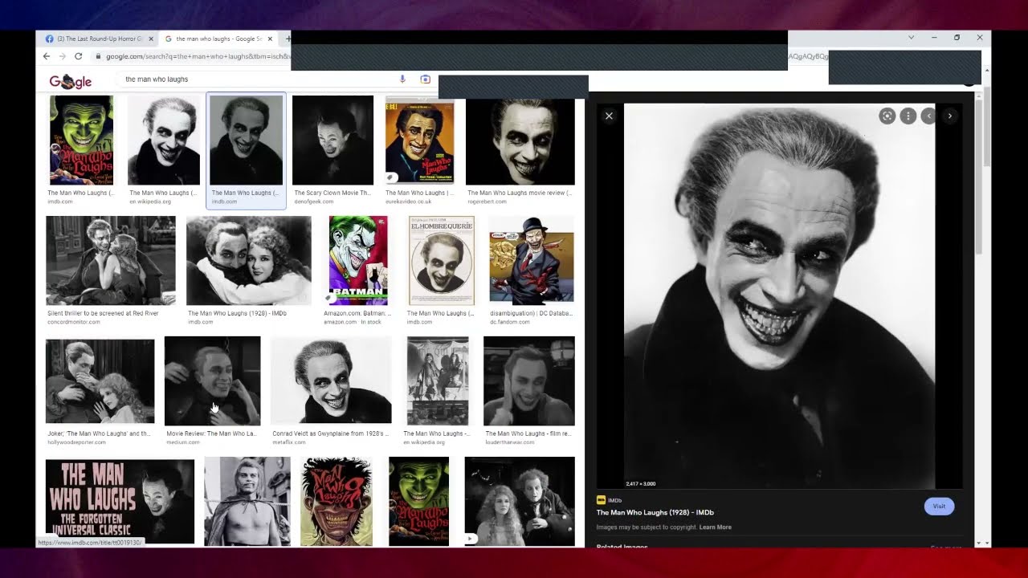
Task: Open the en.wikipedia.org stage scene thumbnail
Action: coord(438,381)
